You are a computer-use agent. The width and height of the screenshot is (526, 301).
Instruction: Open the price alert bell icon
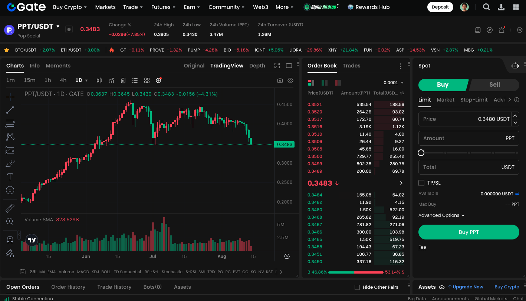(x=502, y=30)
